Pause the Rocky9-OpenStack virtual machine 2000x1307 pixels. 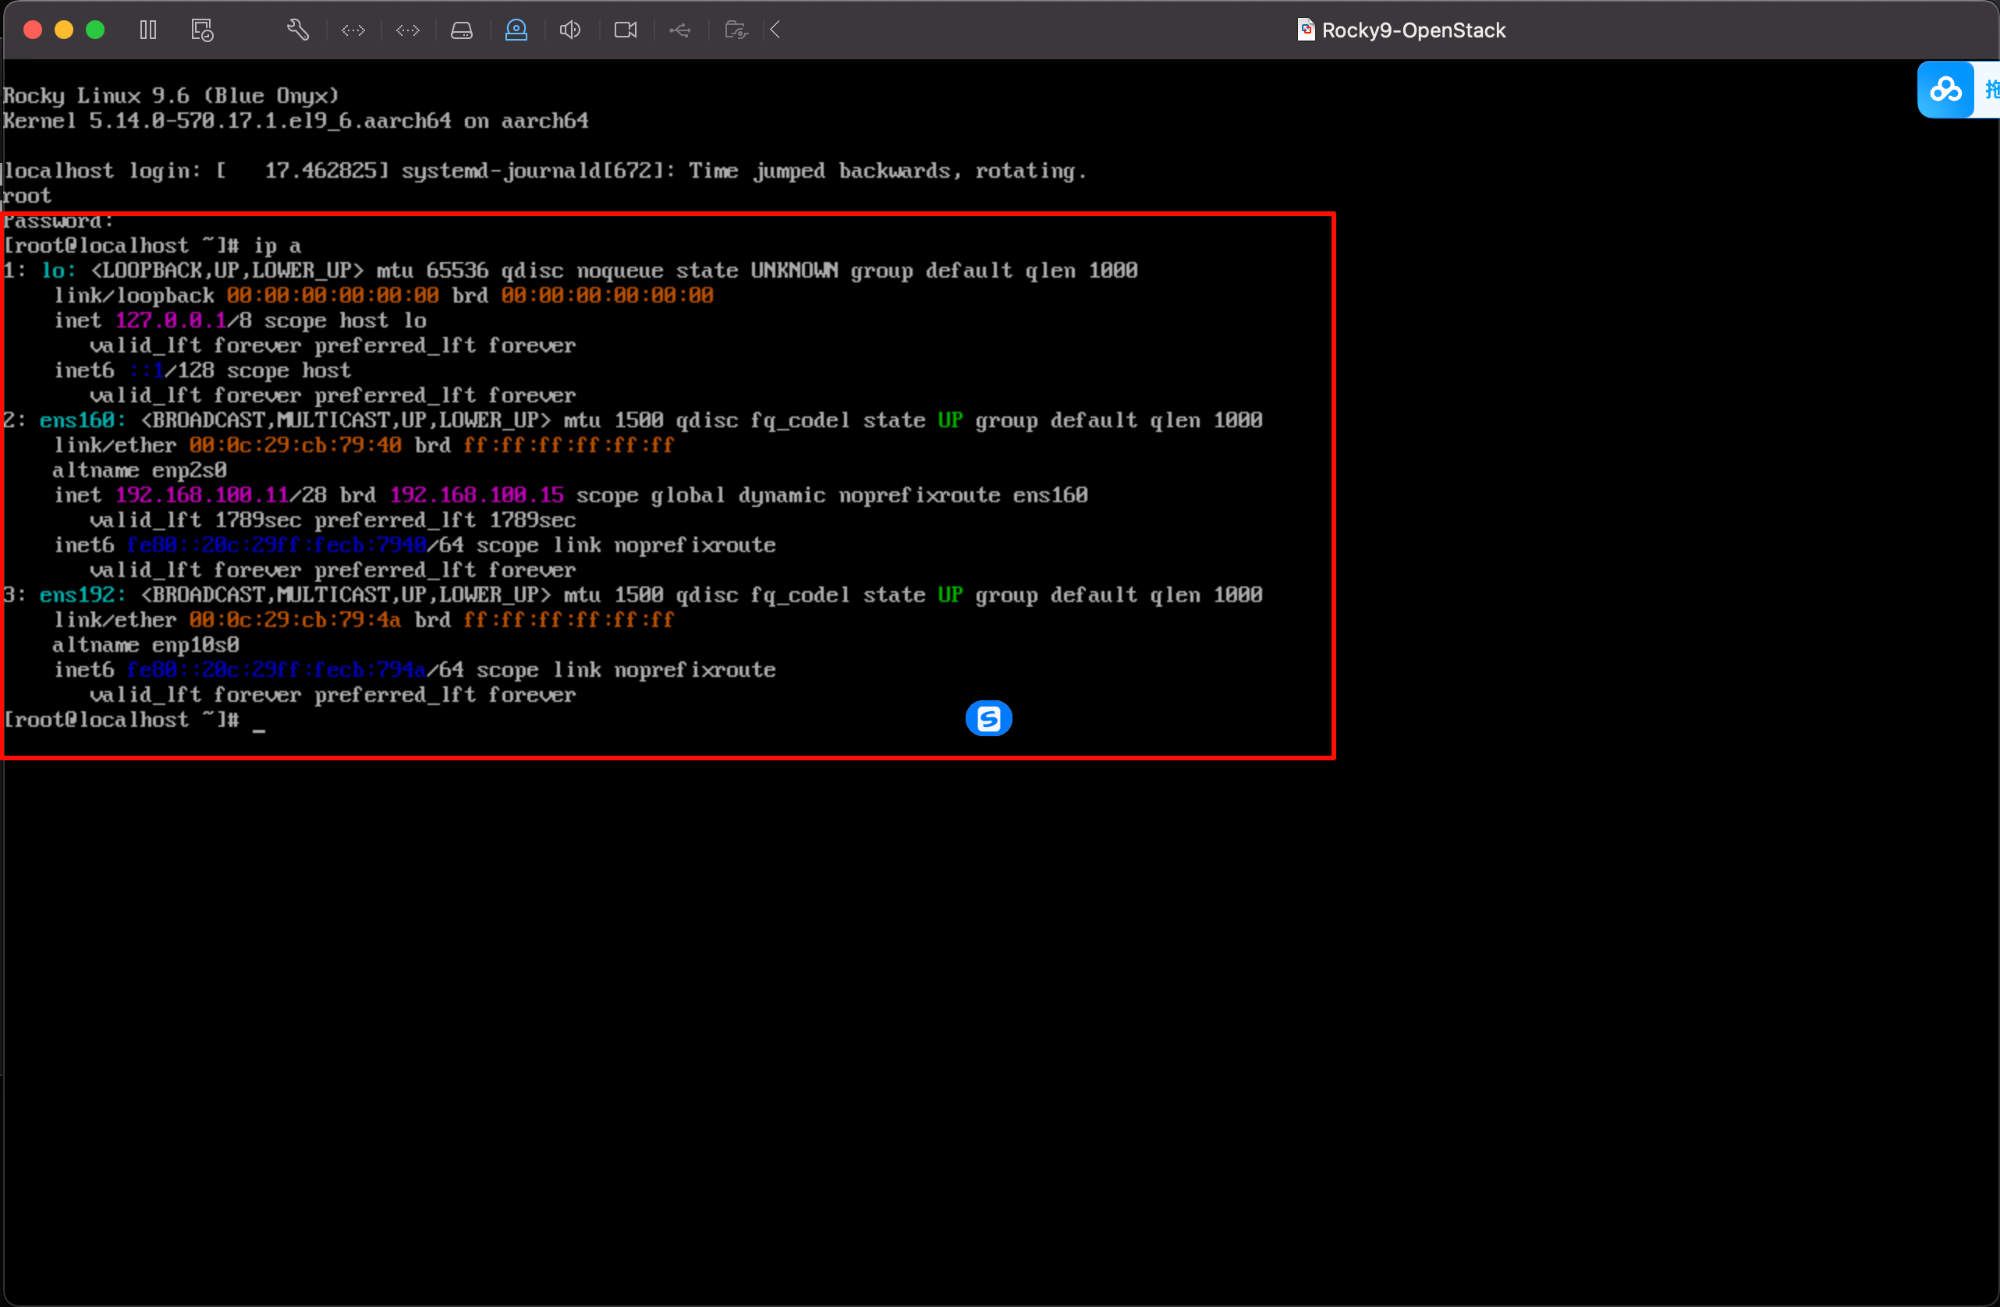coord(148,30)
